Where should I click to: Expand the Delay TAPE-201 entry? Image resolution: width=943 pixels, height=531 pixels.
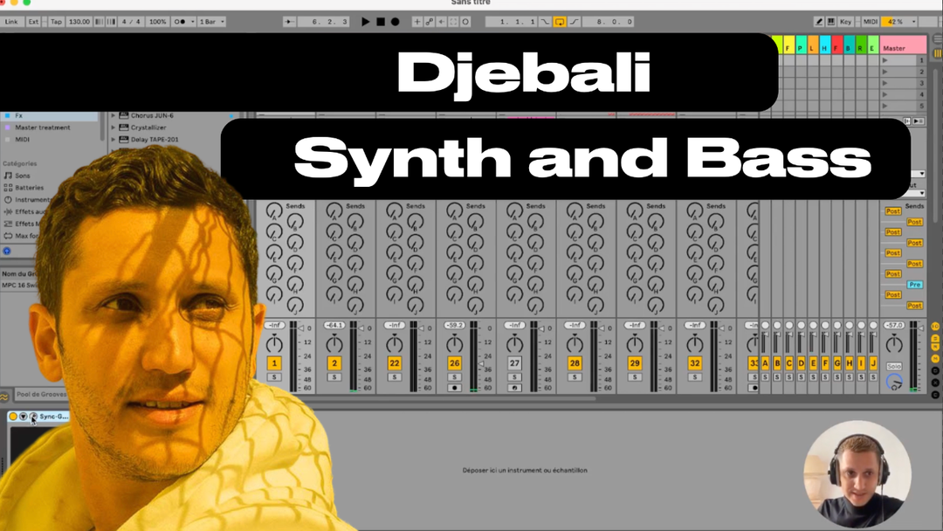(114, 139)
